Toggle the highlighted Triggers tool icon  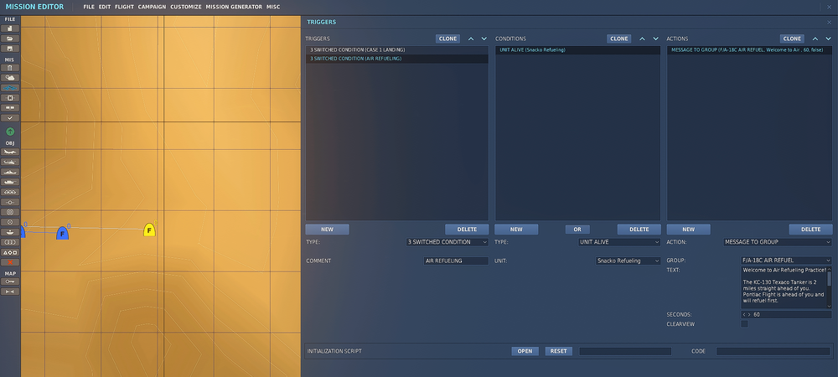point(10,88)
